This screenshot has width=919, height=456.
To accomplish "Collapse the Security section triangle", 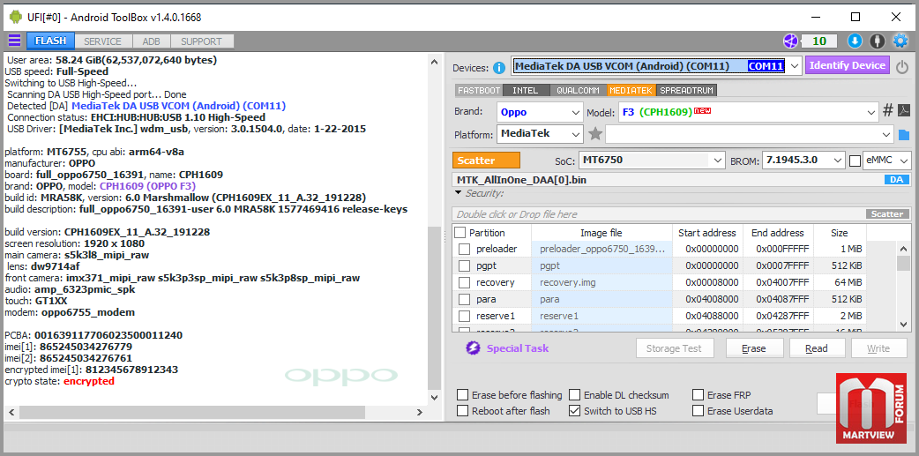I will pyautogui.click(x=459, y=193).
